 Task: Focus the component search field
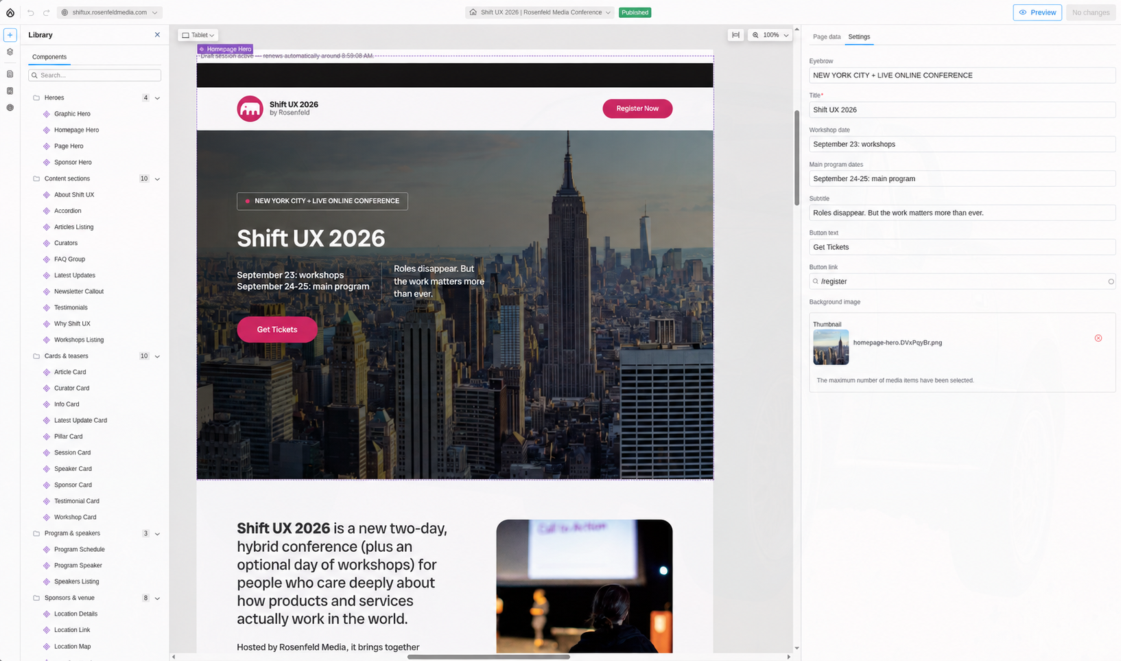(x=95, y=75)
